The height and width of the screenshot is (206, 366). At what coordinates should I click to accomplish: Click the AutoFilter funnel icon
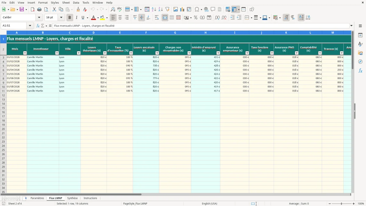pos(167,9)
